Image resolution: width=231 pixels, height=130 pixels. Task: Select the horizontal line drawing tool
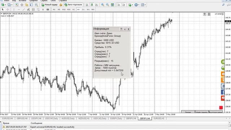tap(19, 9)
